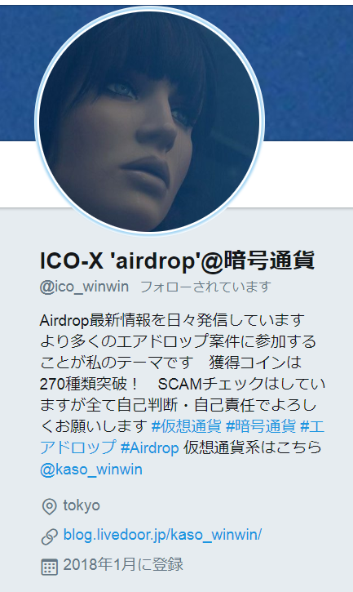Viewport: 353px width, 592px height.
Task: Open the #仮想通貨 hashtag
Action: [187, 426]
